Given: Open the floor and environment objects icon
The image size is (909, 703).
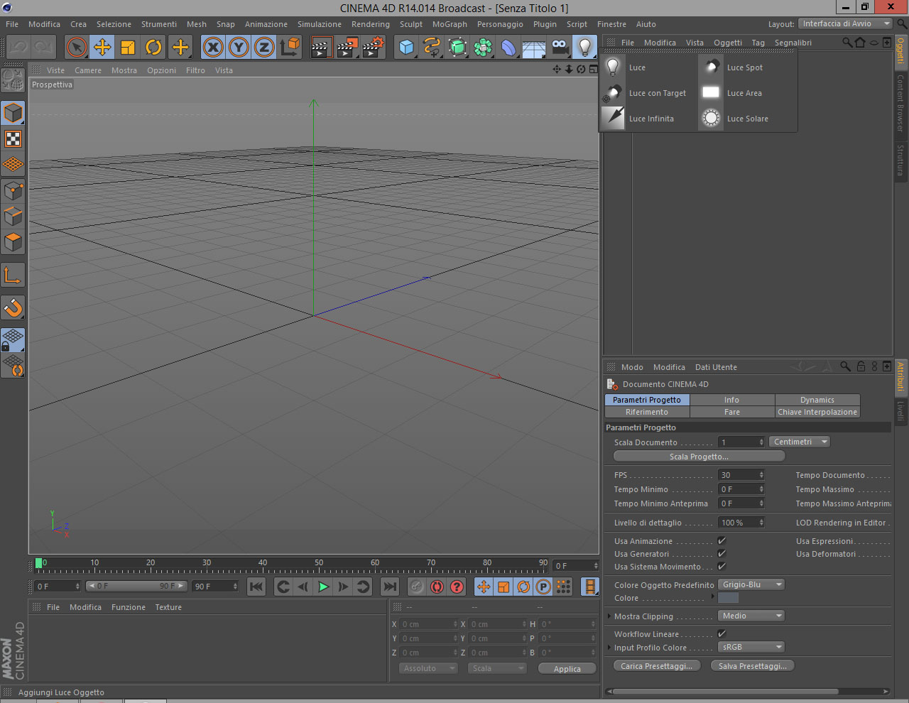Looking at the screenshot, I should coord(534,48).
